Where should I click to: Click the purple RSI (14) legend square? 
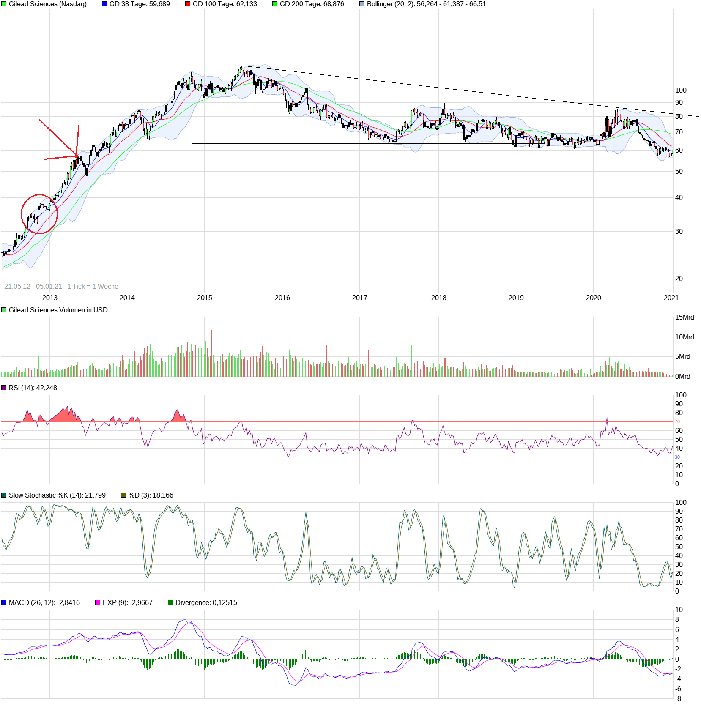point(4,388)
